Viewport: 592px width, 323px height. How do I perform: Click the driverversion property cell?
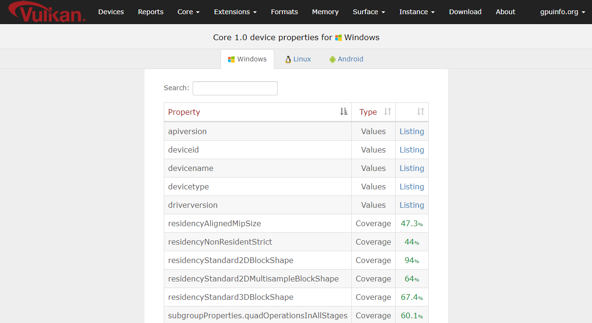click(x=258, y=205)
